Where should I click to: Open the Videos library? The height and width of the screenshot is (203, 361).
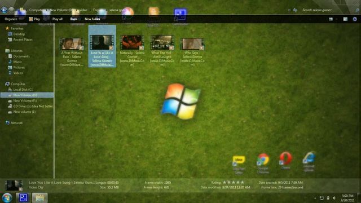pyautogui.click(x=15, y=73)
